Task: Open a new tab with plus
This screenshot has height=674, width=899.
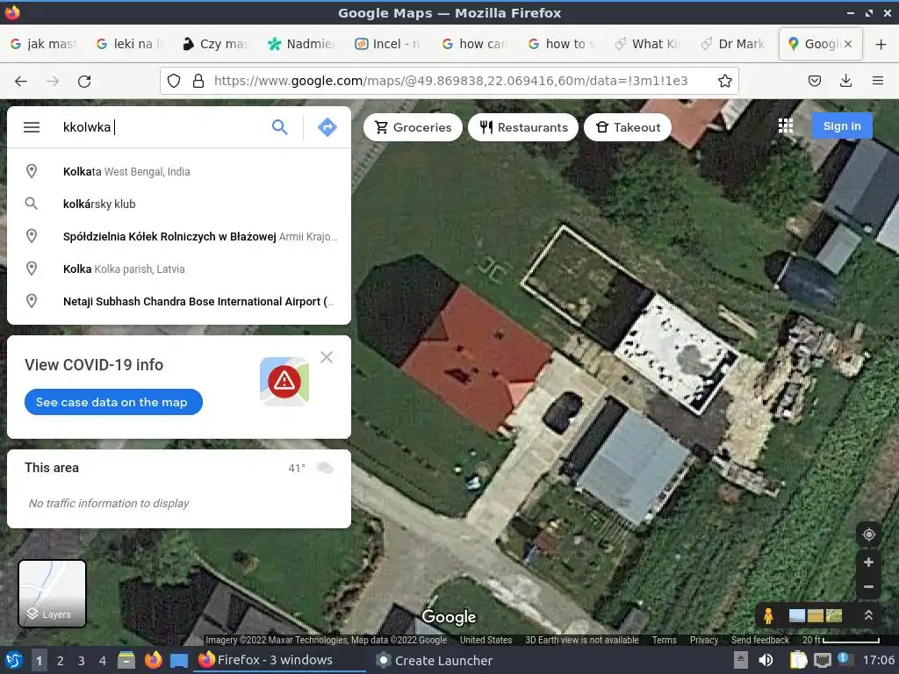Action: pyautogui.click(x=881, y=44)
